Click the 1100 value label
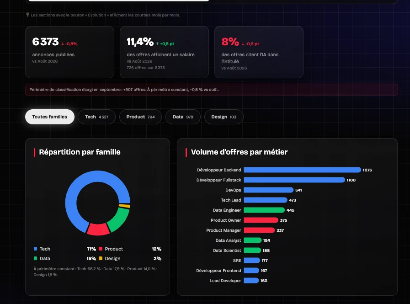 [351, 180]
